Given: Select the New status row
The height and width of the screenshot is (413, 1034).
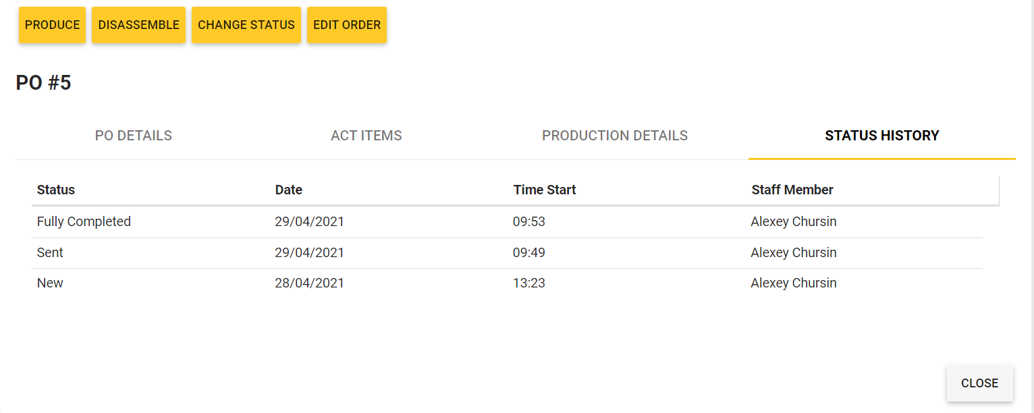Looking at the screenshot, I should point(507,283).
